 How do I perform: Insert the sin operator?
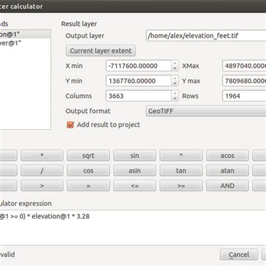click(135, 155)
